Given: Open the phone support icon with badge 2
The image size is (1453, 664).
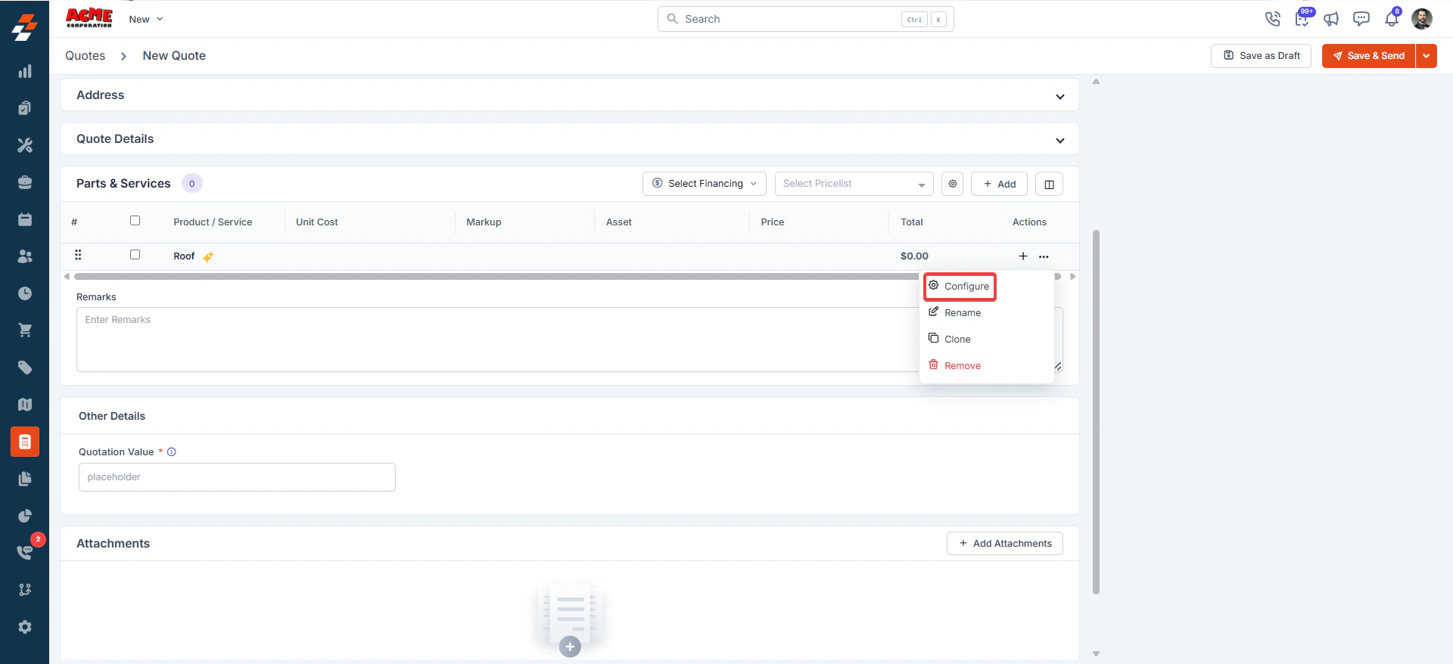Looking at the screenshot, I should [x=25, y=552].
